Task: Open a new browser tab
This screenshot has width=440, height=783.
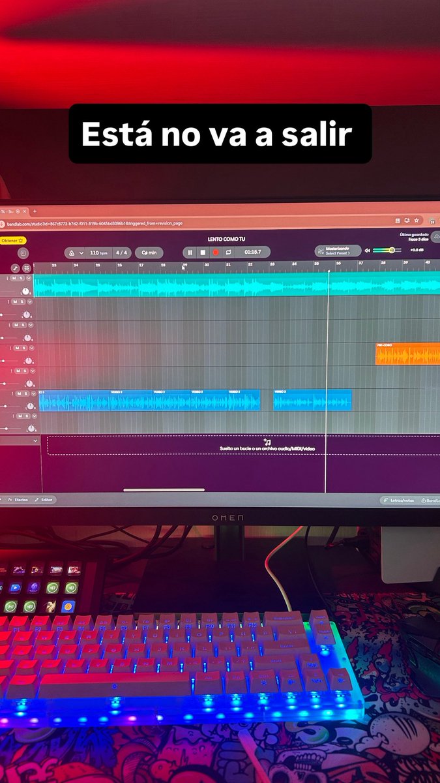Action: 35,211
